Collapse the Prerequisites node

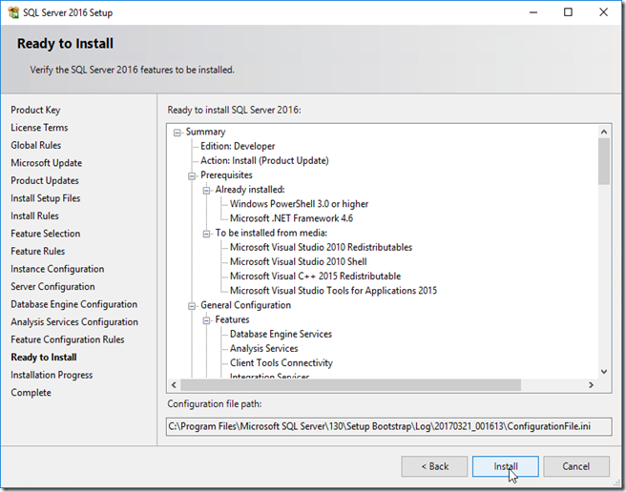192,176
